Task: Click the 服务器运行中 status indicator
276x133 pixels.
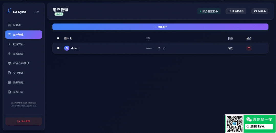Action: coord(209,11)
